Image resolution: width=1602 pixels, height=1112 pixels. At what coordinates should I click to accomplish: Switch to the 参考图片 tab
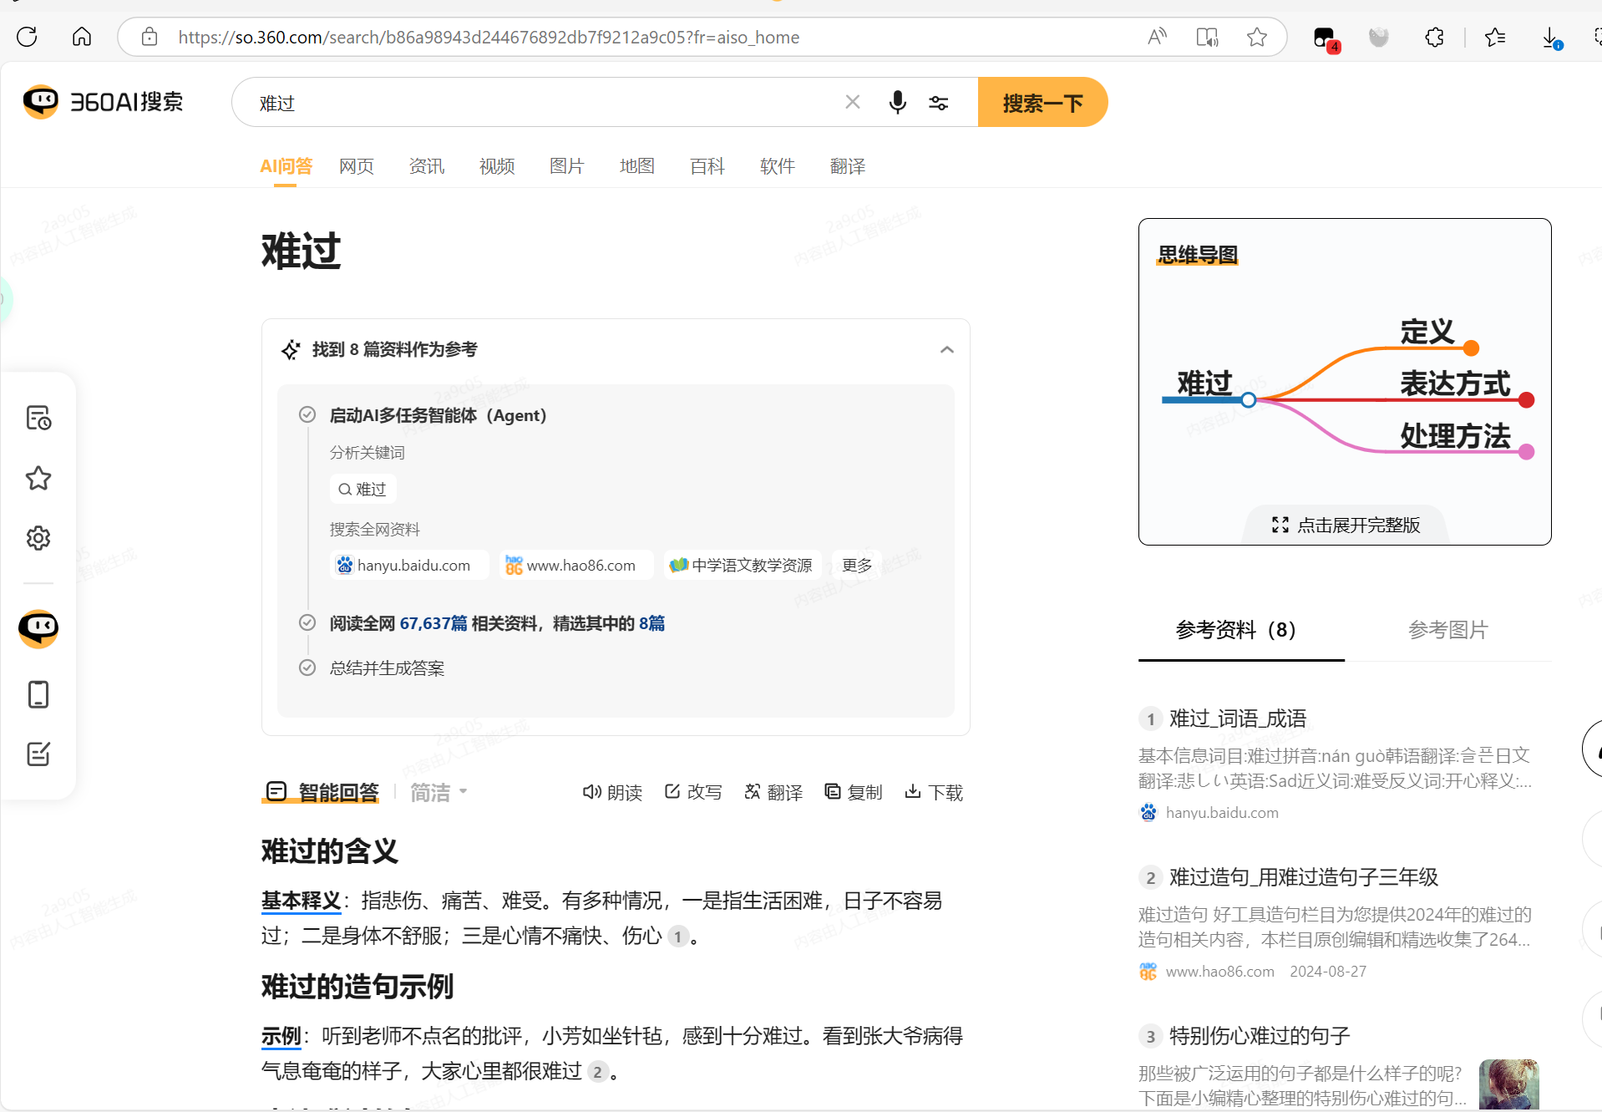(1448, 630)
